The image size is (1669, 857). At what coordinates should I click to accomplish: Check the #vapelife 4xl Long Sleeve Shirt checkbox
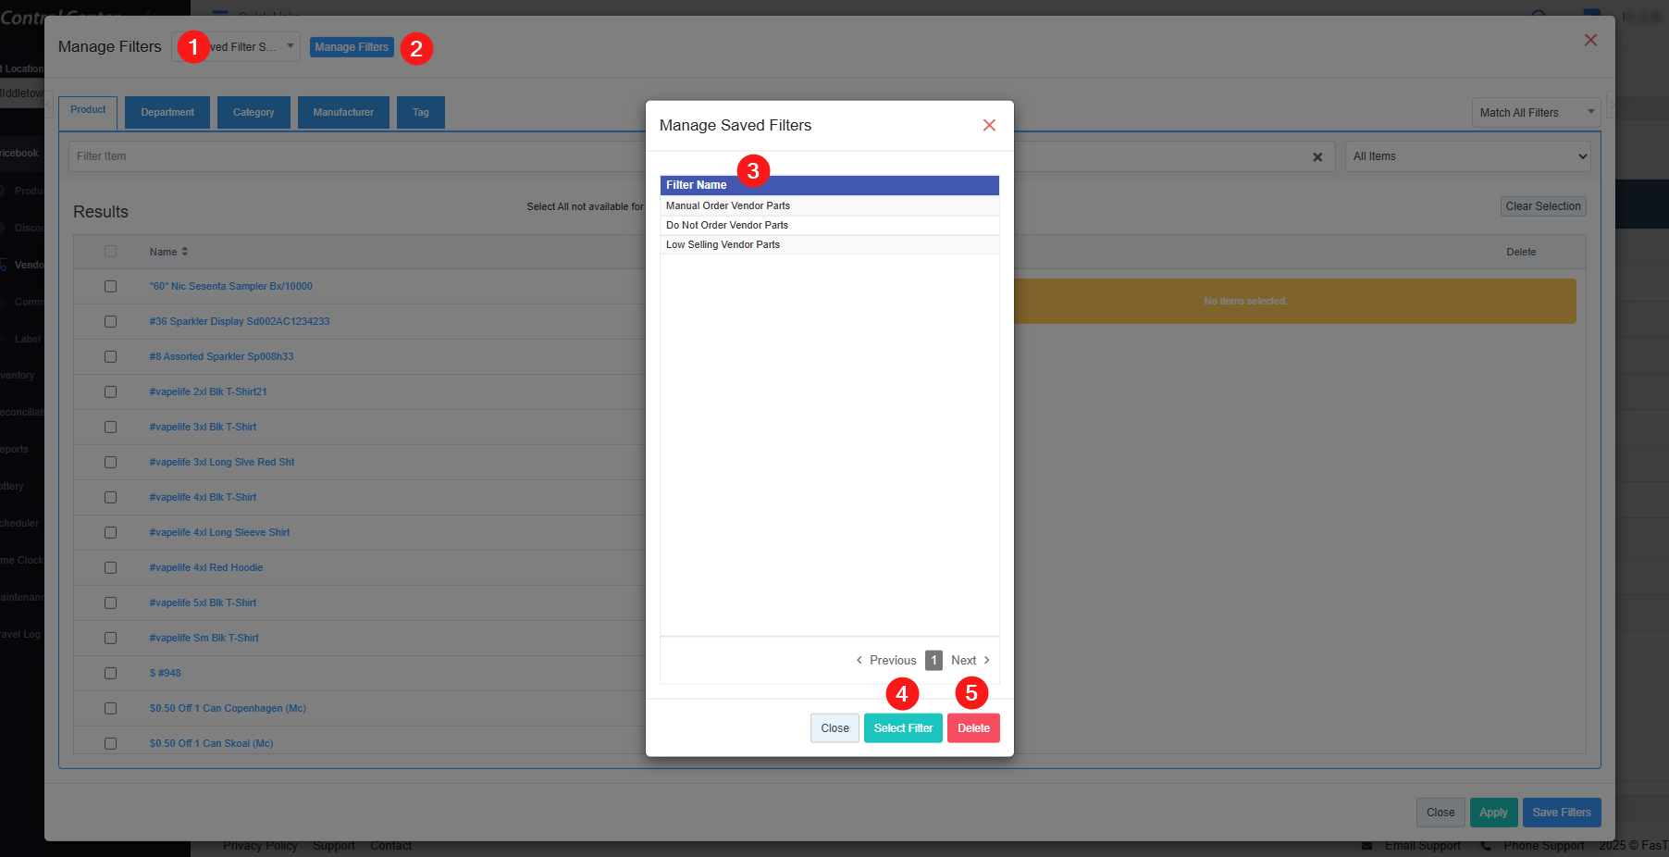111,533
